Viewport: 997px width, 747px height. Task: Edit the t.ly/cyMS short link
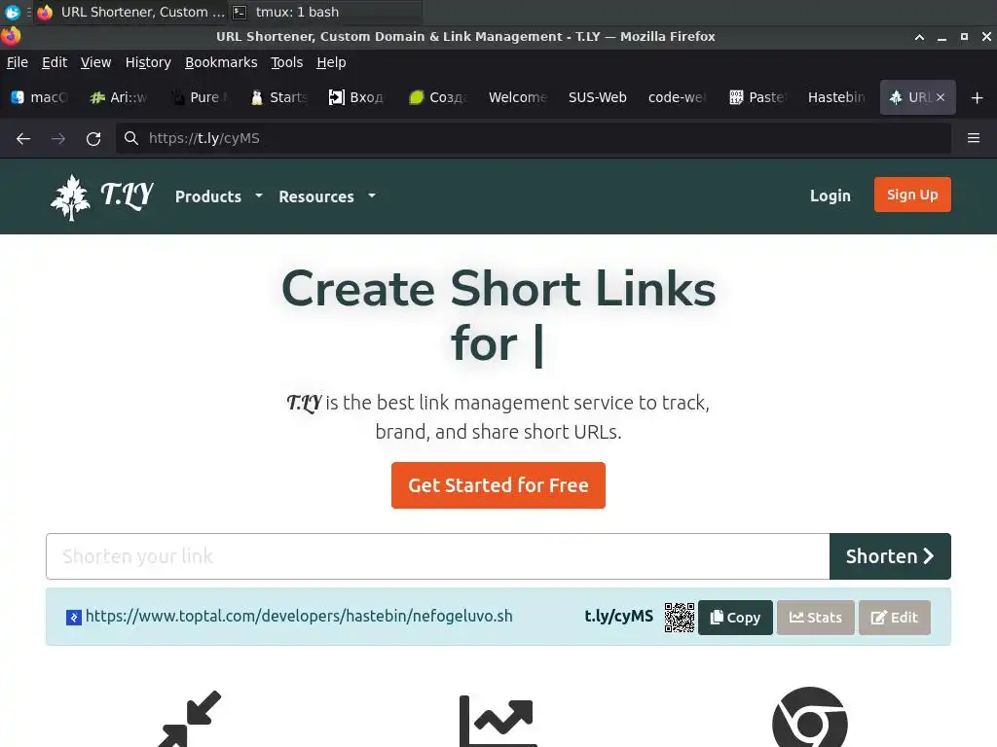tap(895, 618)
